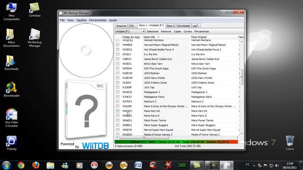The image size is (303, 170).
Task: Open Windows Explorer folder on taskbar
Action: click(x=50, y=165)
